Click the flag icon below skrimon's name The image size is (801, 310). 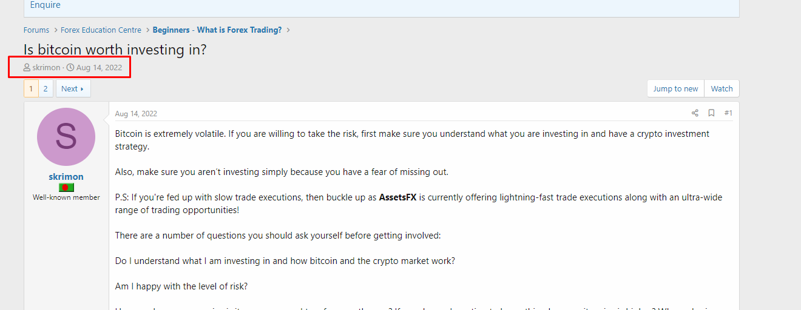pyautogui.click(x=66, y=188)
